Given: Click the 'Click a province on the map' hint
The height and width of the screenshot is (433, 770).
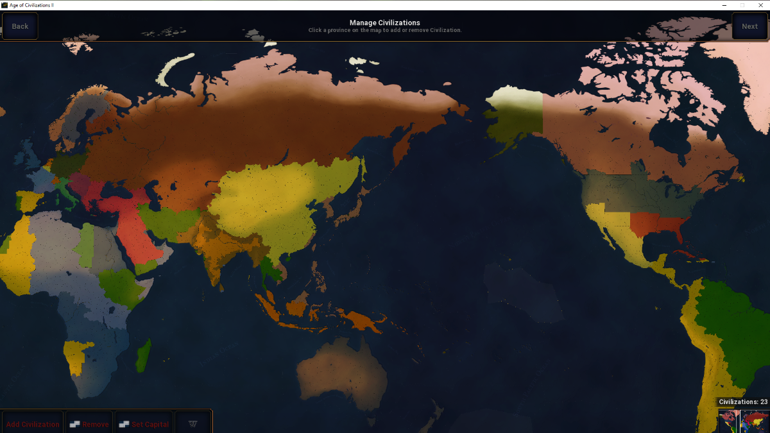Looking at the screenshot, I should pyautogui.click(x=385, y=30).
